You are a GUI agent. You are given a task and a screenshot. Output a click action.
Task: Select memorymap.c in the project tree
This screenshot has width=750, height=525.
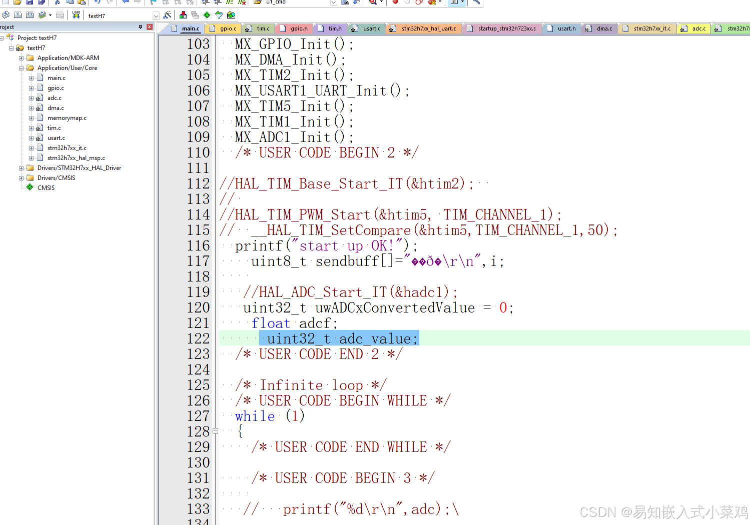tap(67, 118)
